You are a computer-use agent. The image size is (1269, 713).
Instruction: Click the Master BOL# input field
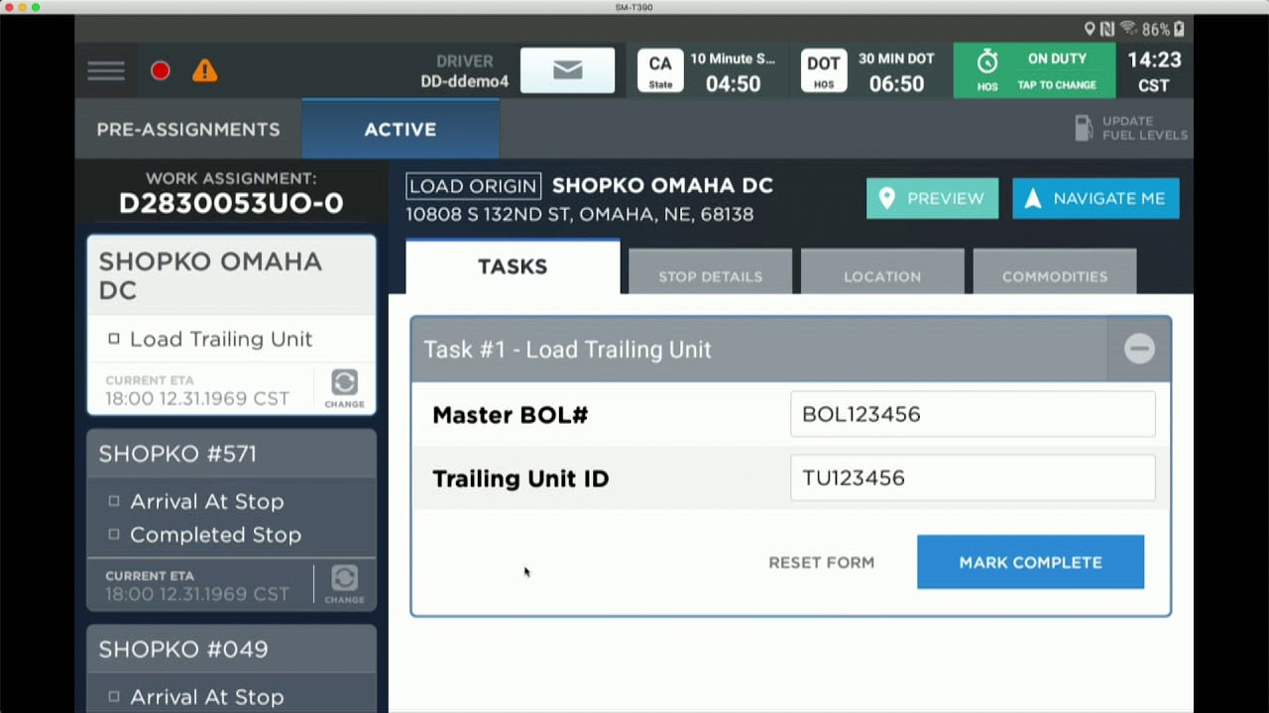point(973,414)
